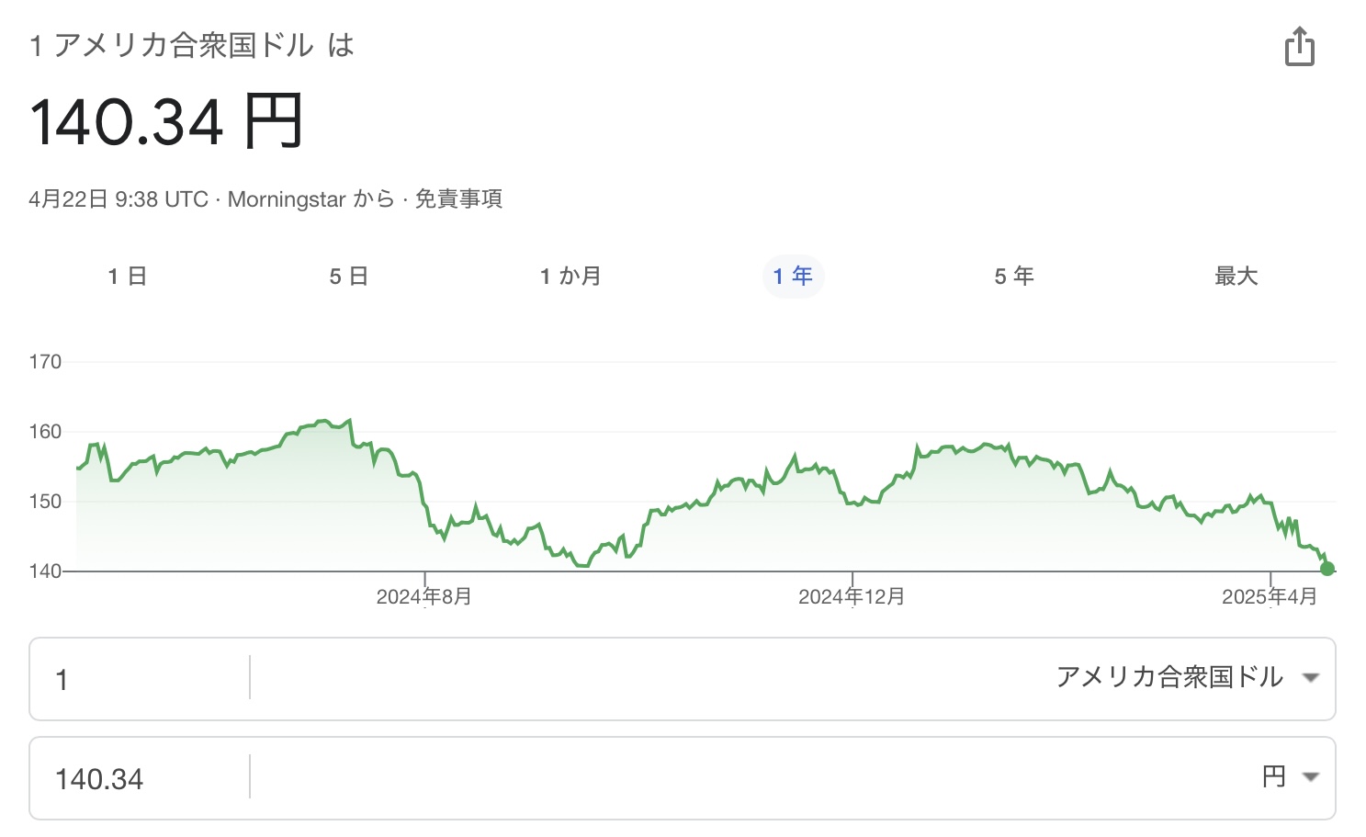Select the 1 日 time range tab
1366x837 pixels.
pyautogui.click(x=127, y=277)
